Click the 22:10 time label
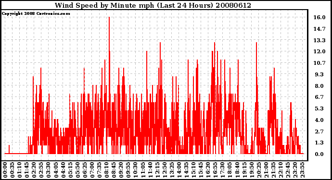The height and width of the screenshot is (180, 332). click(x=281, y=170)
